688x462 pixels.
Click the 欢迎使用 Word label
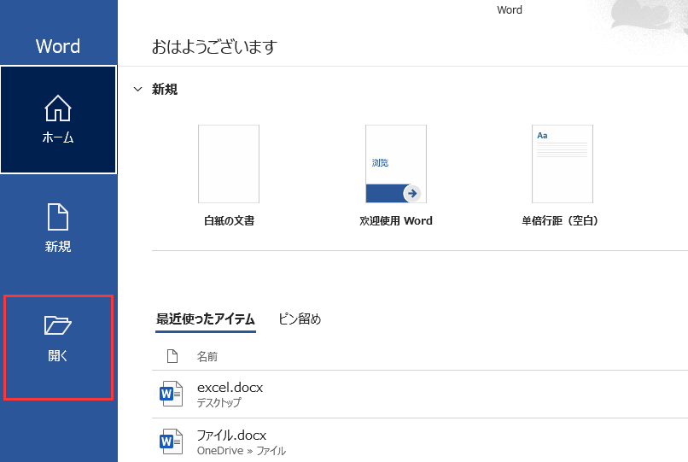pyautogui.click(x=396, y=220)
